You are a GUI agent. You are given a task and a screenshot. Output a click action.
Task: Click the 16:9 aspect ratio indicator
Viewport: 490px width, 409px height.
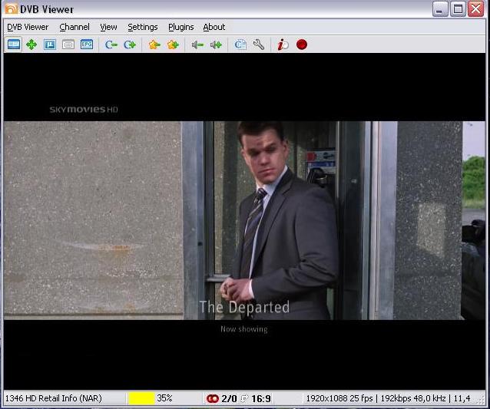click(x=261, y=399)
